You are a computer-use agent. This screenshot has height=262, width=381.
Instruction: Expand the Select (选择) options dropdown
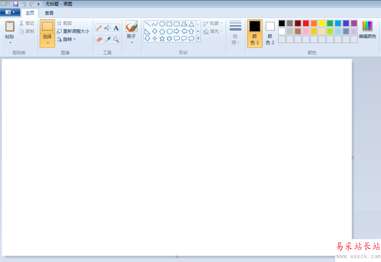(47, 43)
